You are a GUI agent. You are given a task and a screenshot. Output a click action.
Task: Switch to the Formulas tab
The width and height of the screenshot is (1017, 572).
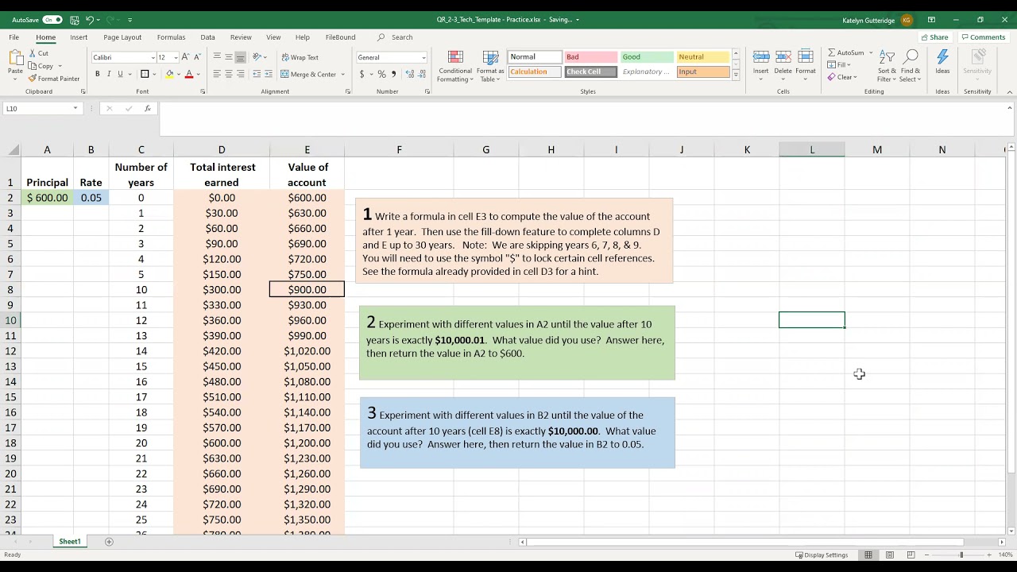click(x=171, y=37)
